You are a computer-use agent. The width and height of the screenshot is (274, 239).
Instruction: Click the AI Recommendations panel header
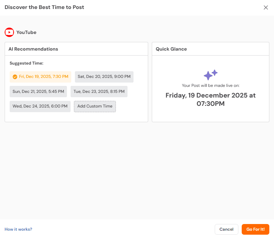(33, 49)
